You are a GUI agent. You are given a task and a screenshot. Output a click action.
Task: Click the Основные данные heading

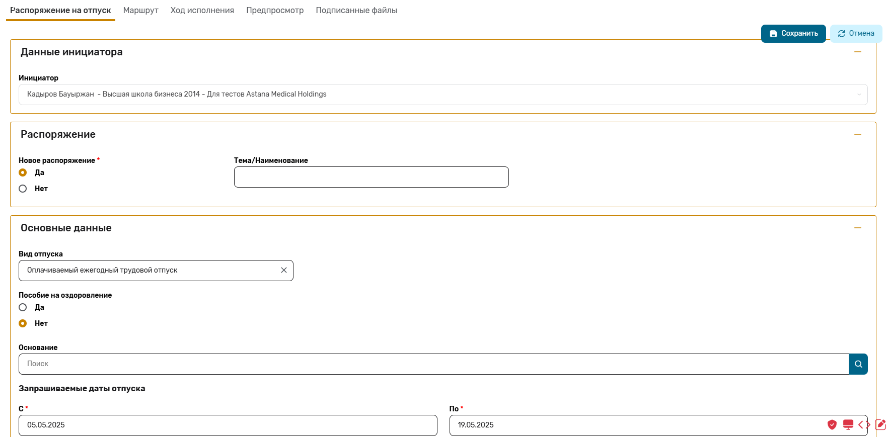click(x=66, y=228)
